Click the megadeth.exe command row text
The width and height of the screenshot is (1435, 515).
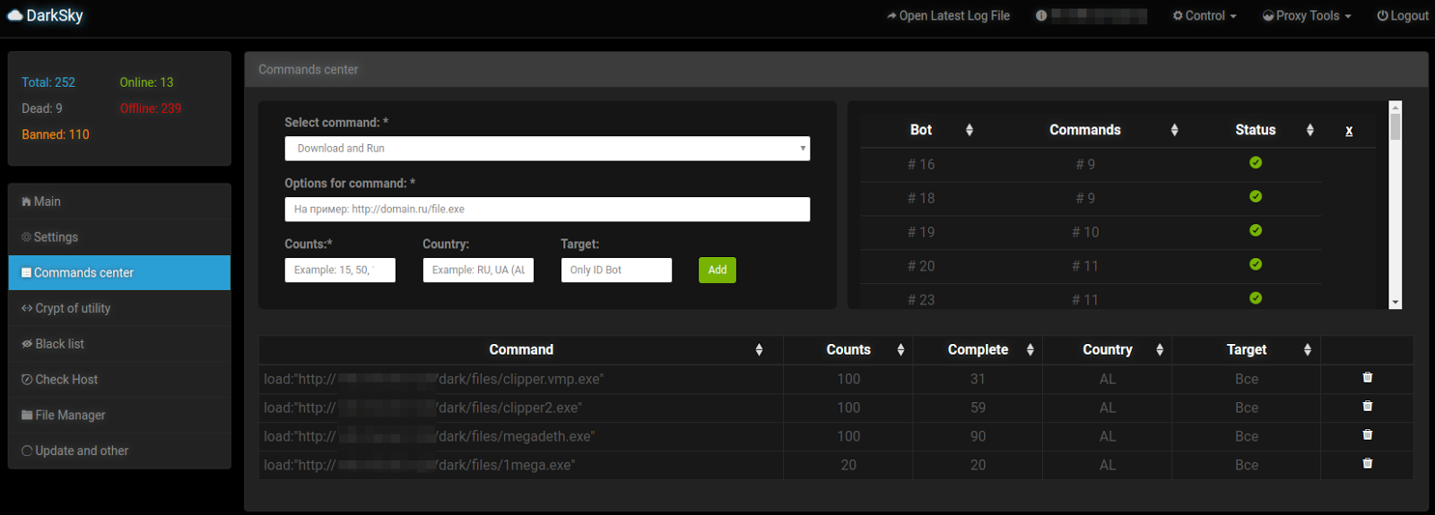429,437
